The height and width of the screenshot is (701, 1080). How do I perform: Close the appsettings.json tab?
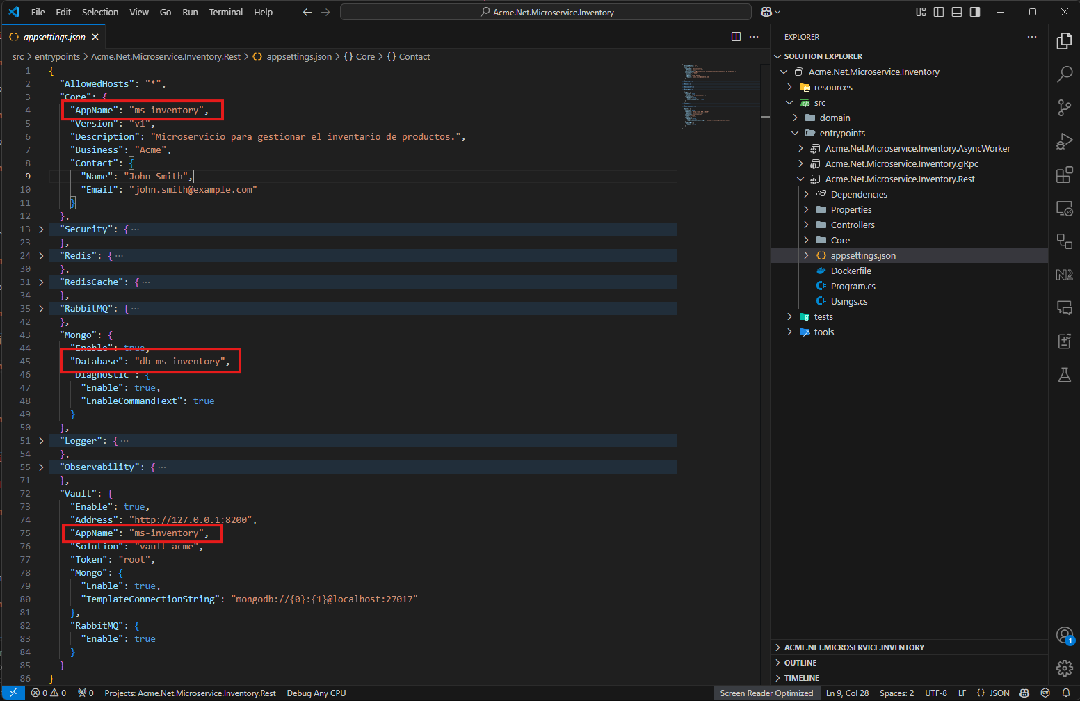(95, 37)
